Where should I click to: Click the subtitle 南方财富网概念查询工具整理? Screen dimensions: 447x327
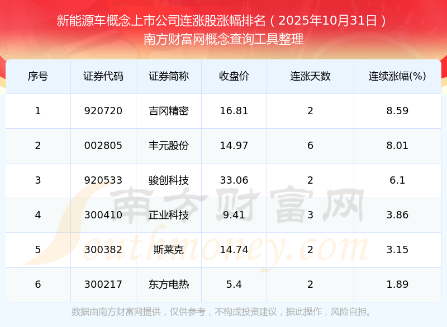coord(223,39)
